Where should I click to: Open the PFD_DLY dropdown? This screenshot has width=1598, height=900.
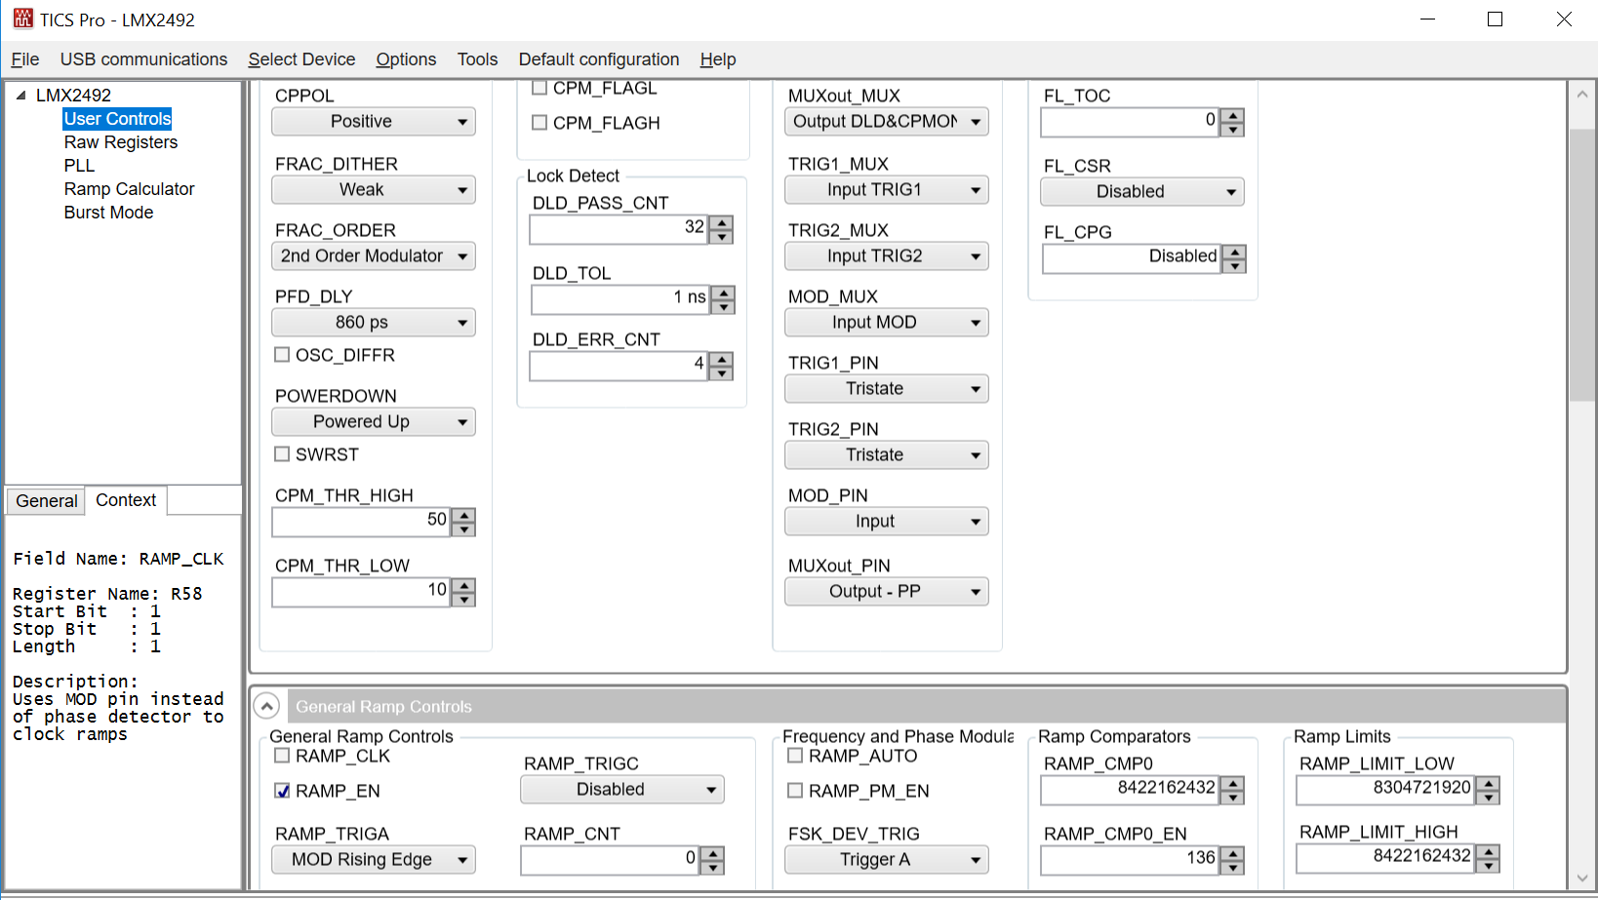[374, 323]
